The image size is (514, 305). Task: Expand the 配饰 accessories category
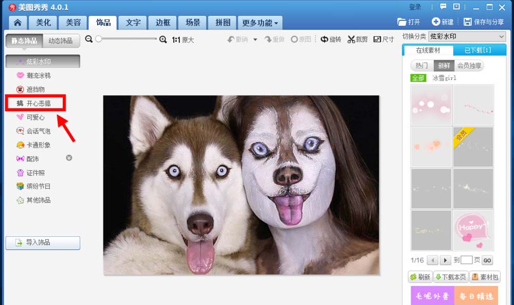(x=68, y=158)
